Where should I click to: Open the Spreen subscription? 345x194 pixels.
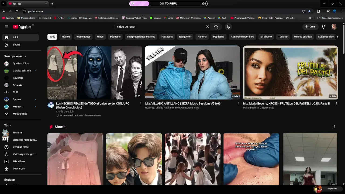tap(20, 99)
